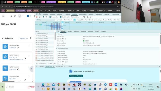Open the three-dot menu for Icon store

[x=29, y=67]
